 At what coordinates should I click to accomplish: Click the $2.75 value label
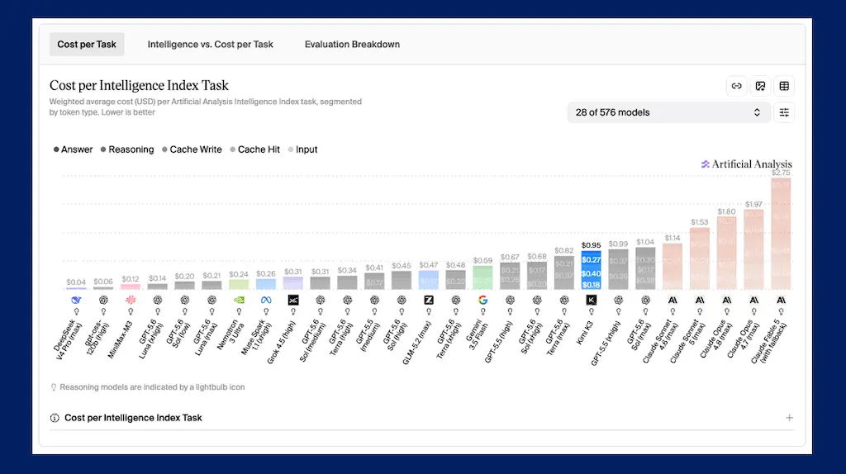781,173
